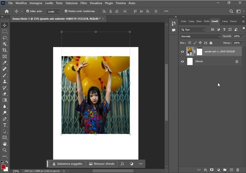Switch to the Cana panel tab
246x173 pixels.
(x=225, y=21)
